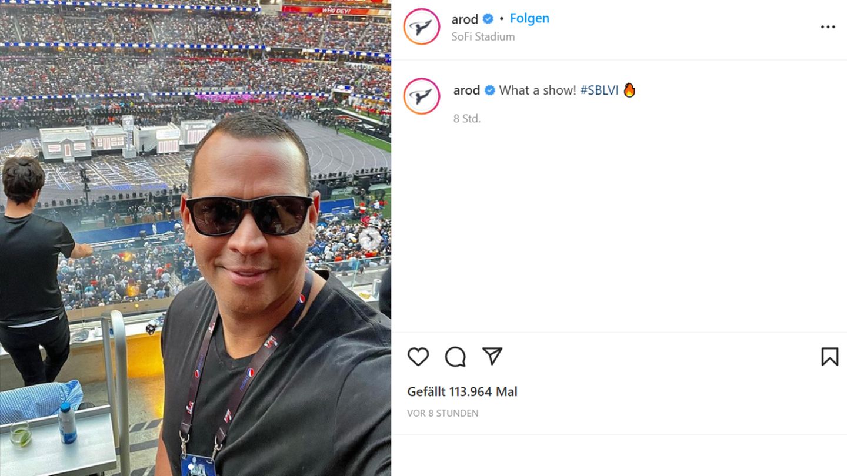Screen dimensions: 847x476
Task: Go to the next photo with carousel arrow
Action: [x=370, y=238]
